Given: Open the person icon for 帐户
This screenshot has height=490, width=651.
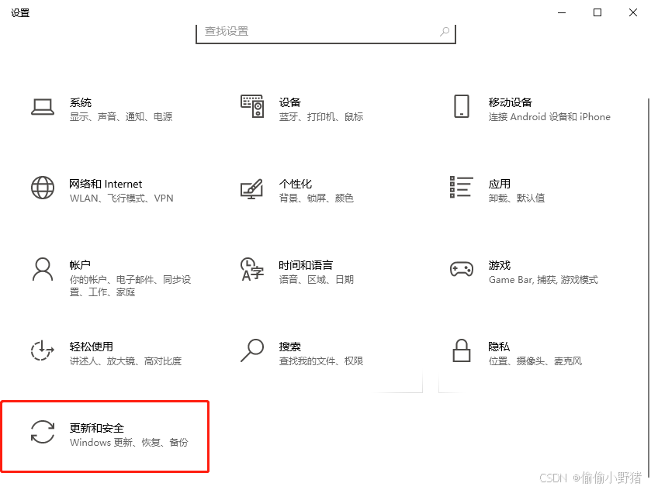Looking at the screenshot, I should click(x=43, y=269).
